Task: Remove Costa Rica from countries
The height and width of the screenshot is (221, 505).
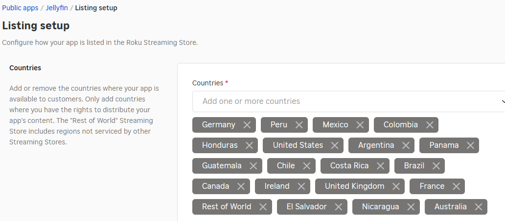Action: 380,166
